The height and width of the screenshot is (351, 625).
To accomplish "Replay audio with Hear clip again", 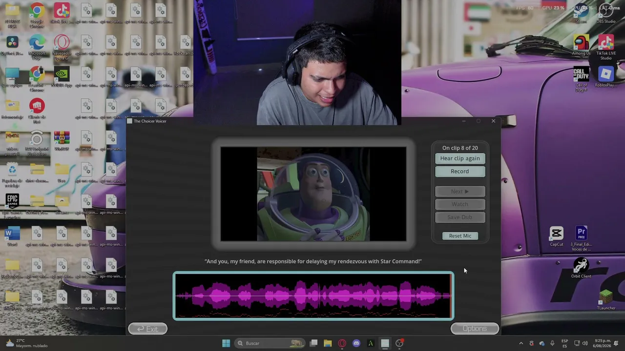I will [x=460, y=158].
